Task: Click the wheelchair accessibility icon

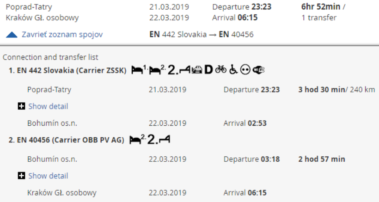Action: pos(233,70)
